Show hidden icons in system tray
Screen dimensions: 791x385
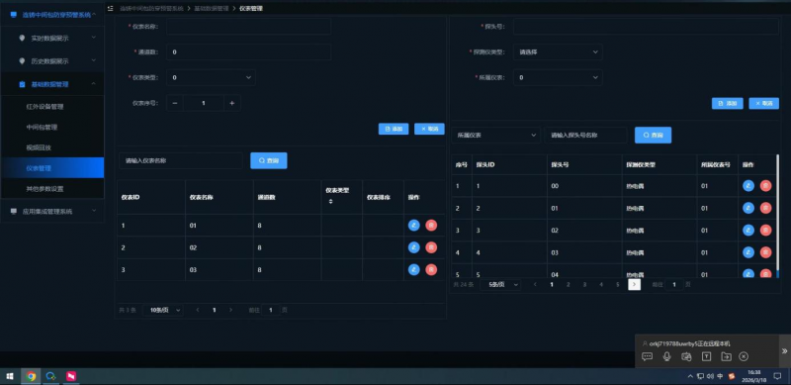(x=690, y=376)
